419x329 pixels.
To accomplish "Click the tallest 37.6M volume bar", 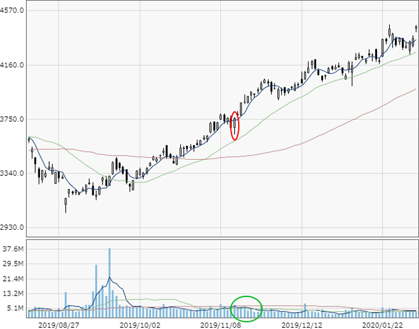I will (x=109, y=283).
